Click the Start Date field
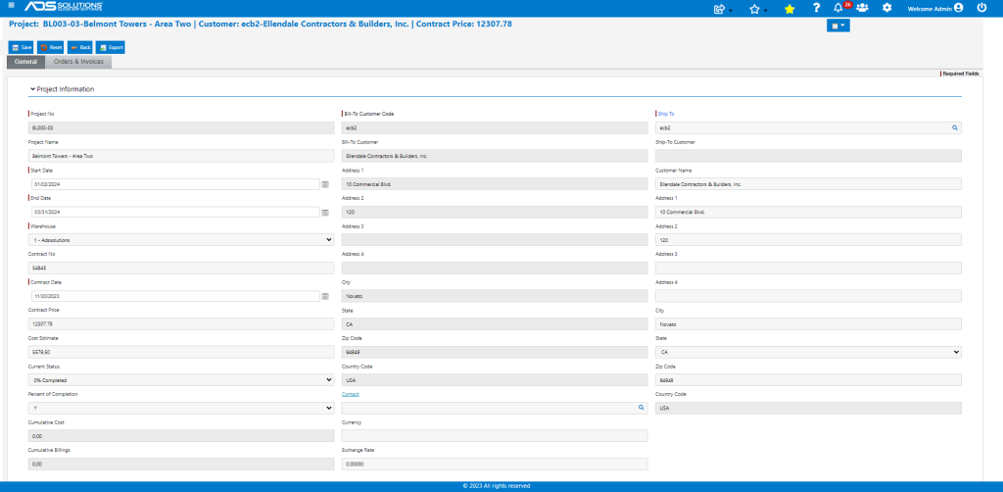This screenshot has height=492, width=1003. (x=176, y=184)
